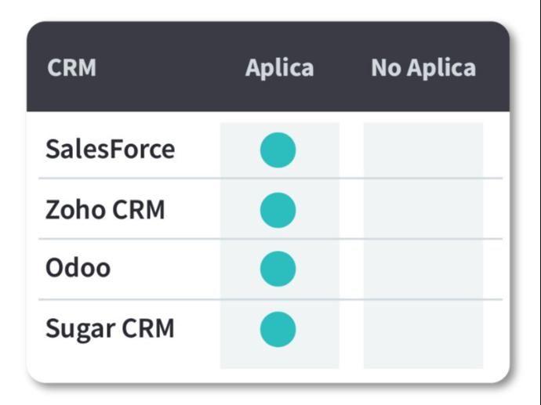Select the Odoo row label
This screenshot has height=405, width=541.
click(x=78, y=269)
